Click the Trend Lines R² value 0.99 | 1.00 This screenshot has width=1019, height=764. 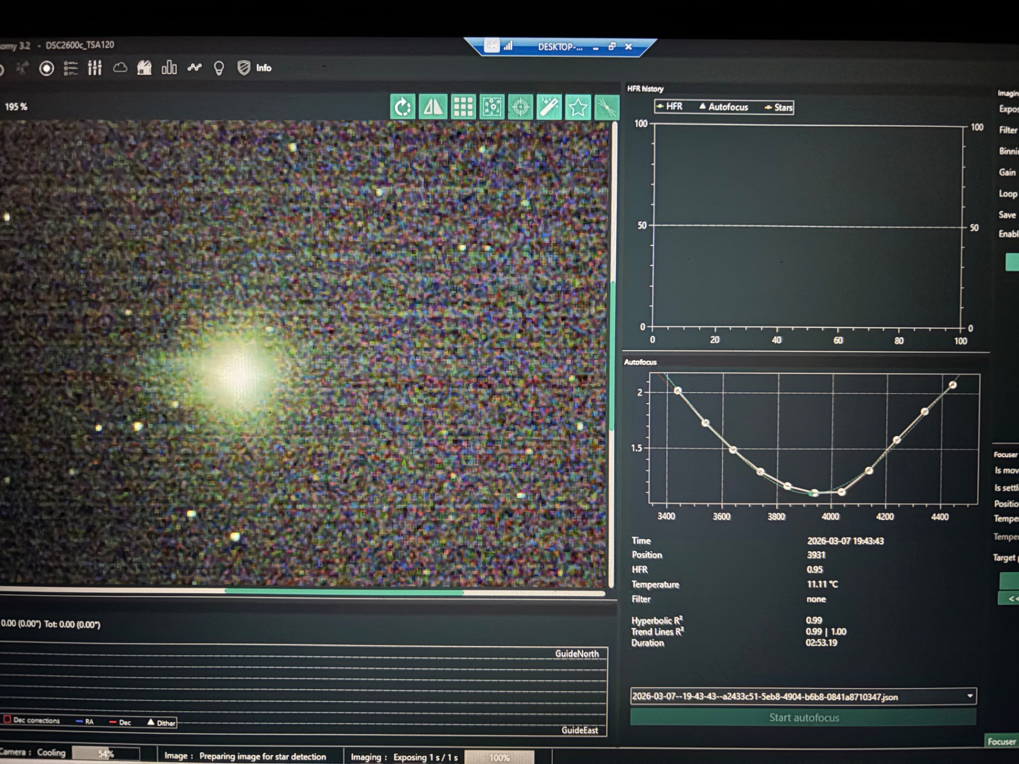[826, 631]
